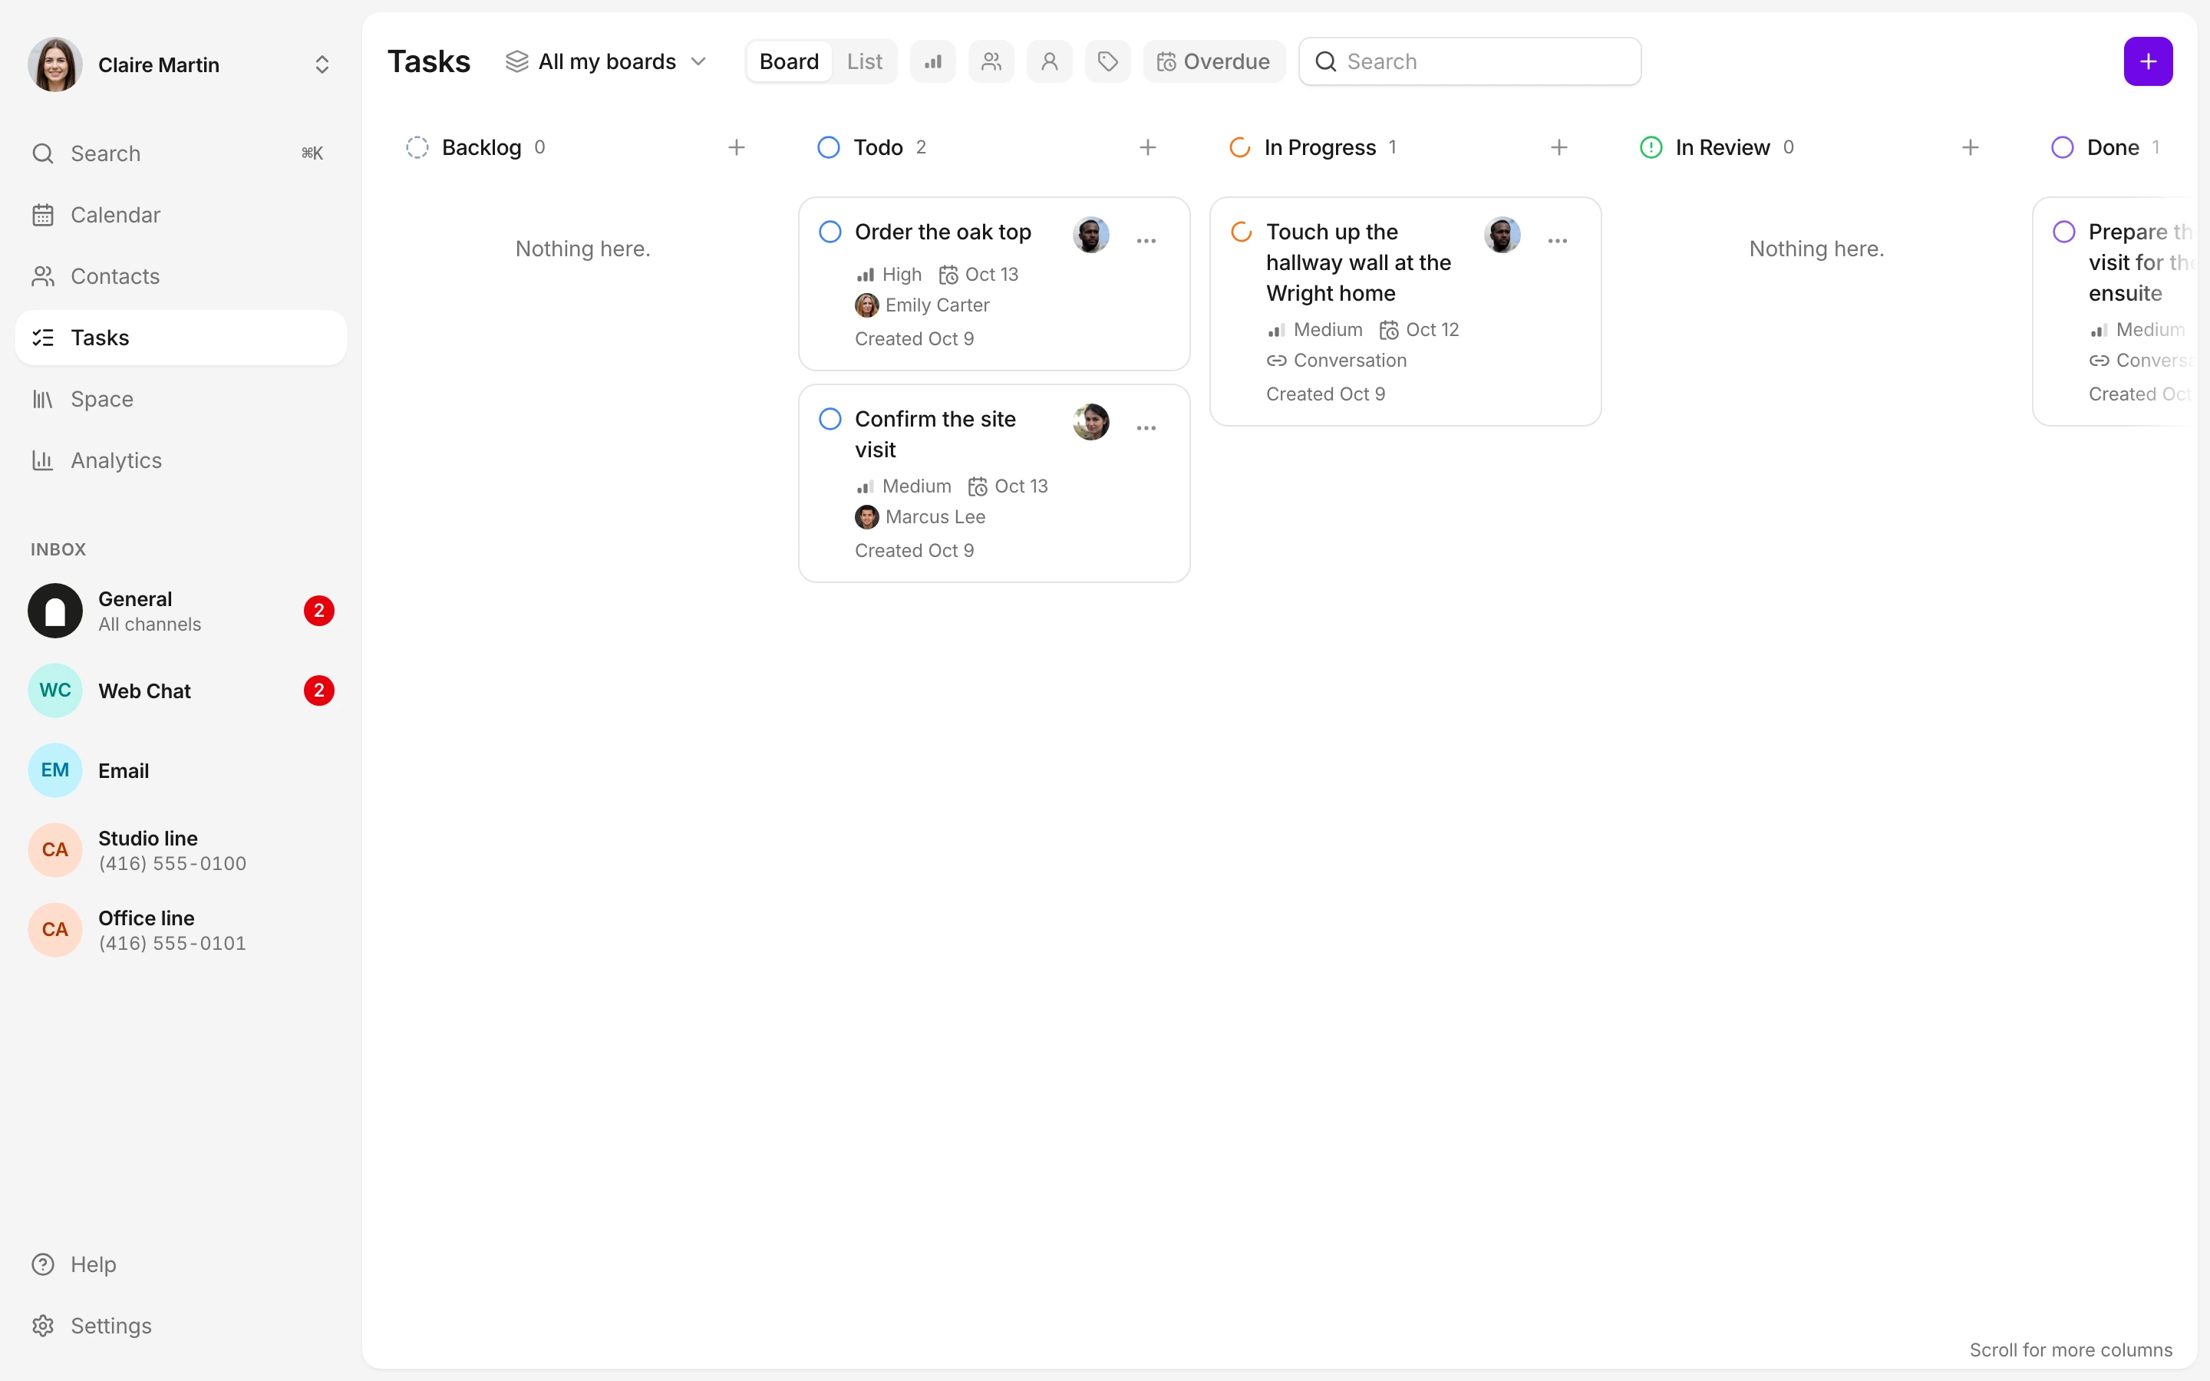The height and width of the screenshot is (1381, 2210).
Task: Go to Contacts in the sidebar
Action: pyautogui.click(x=181, y=276)
